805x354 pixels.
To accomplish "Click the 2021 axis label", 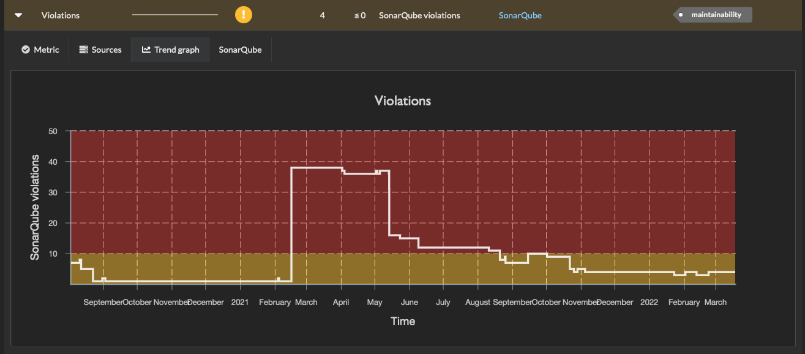I will click(x=240, y=303).
